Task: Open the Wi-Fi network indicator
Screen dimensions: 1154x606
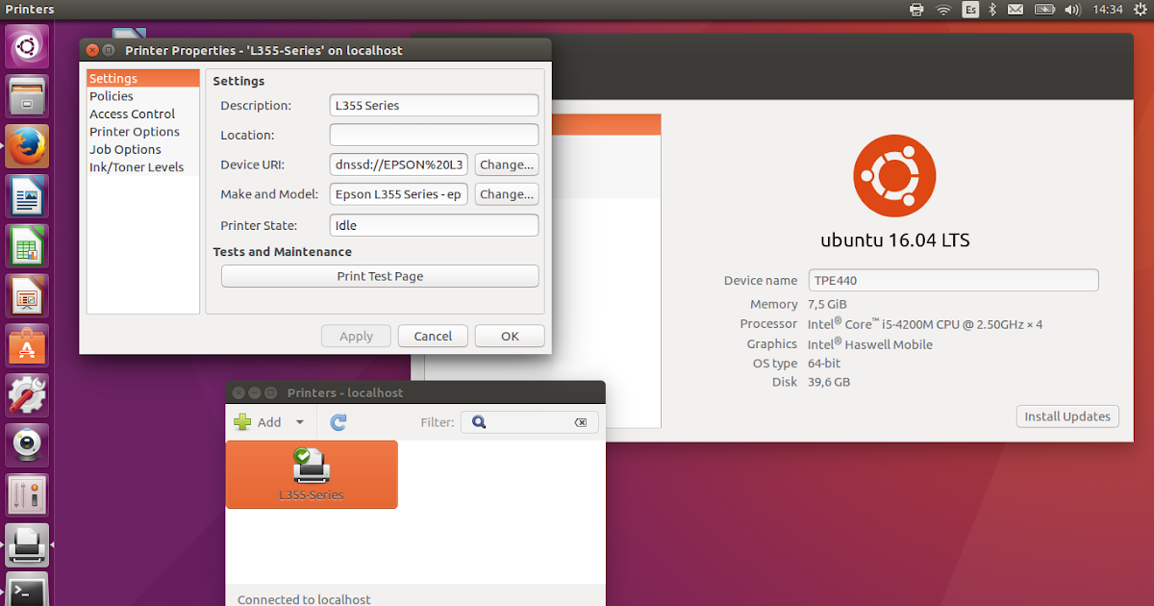Action: pyautogui.click(x=943, y=10)
